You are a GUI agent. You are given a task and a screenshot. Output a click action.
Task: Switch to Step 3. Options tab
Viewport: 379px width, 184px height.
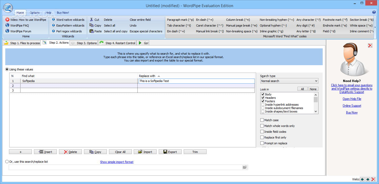click(x=84, y=43)
